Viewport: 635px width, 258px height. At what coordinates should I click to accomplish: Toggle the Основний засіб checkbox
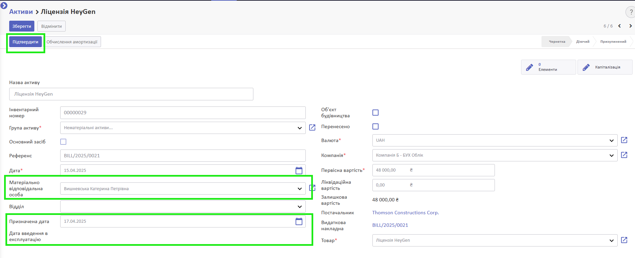point(63,142)
